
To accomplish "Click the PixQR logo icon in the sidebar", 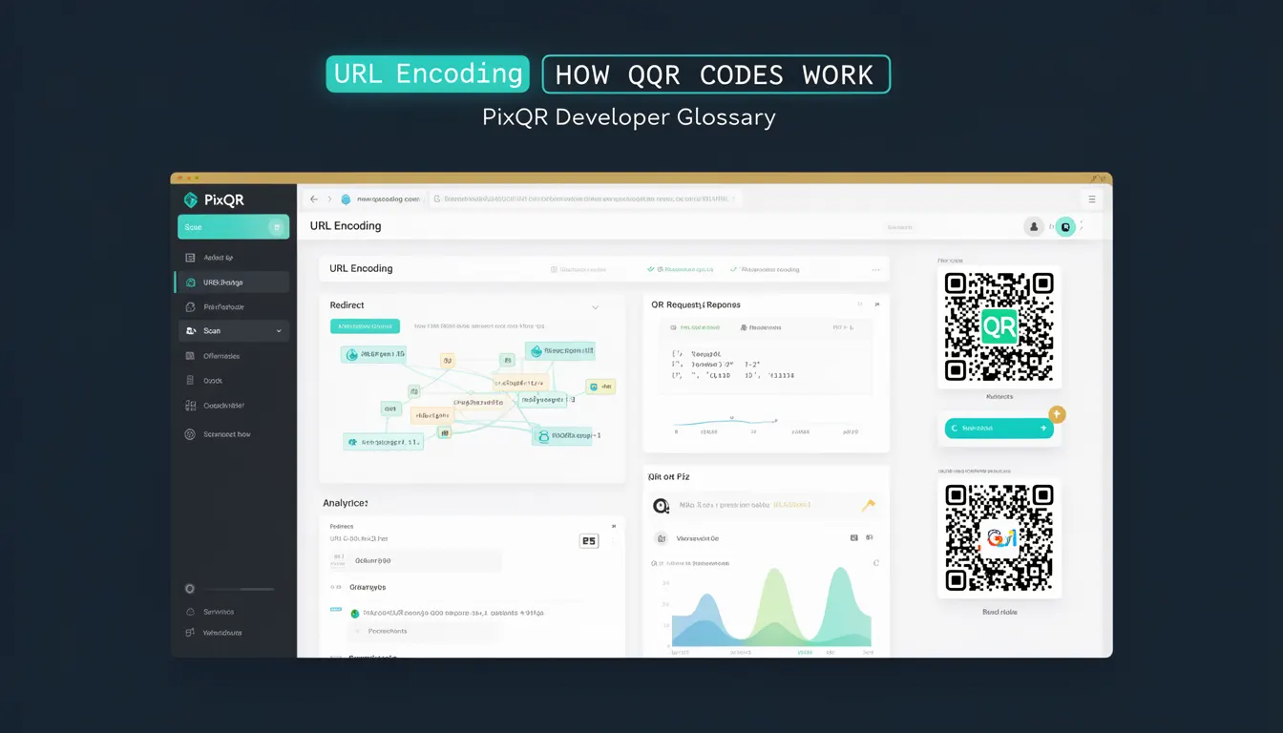I will (x=190, y=199).
